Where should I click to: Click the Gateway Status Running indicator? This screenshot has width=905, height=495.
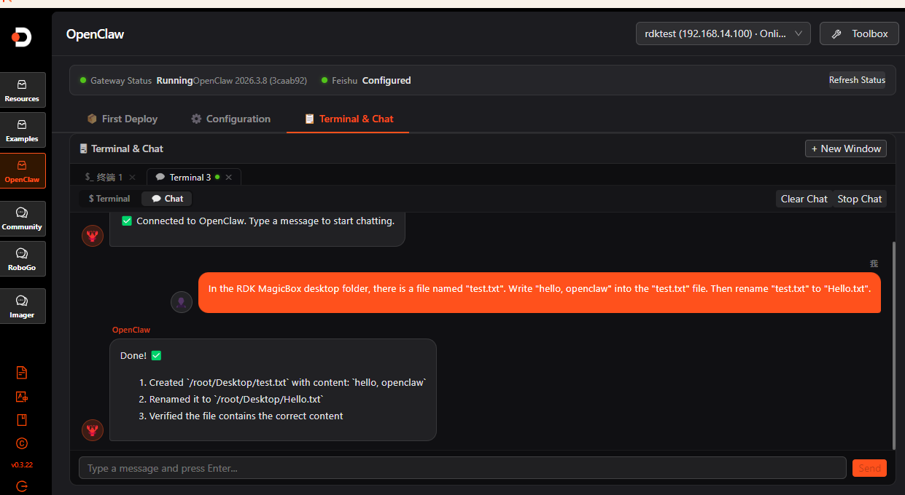tap(136, 81)
